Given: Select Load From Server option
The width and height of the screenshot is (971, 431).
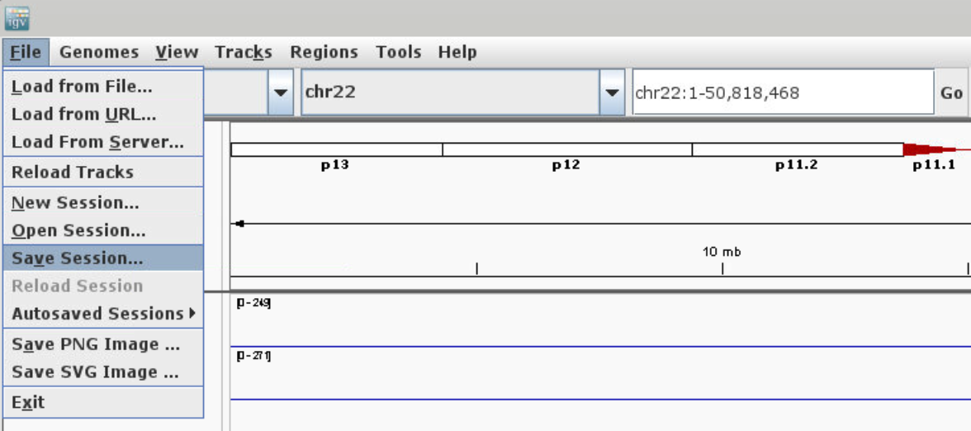Looking at the screenshot, I should (97, 143).
